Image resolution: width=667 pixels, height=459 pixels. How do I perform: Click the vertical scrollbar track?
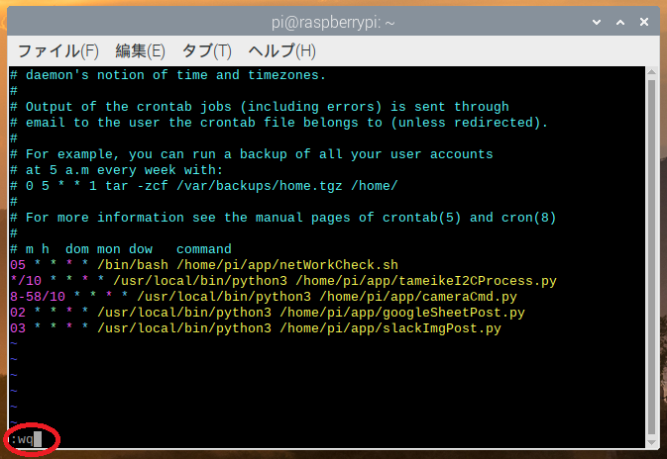(651, 257)
